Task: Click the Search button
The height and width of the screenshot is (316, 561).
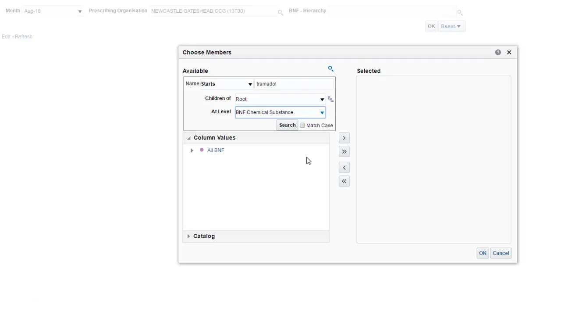Action: (x=288, y=126)
